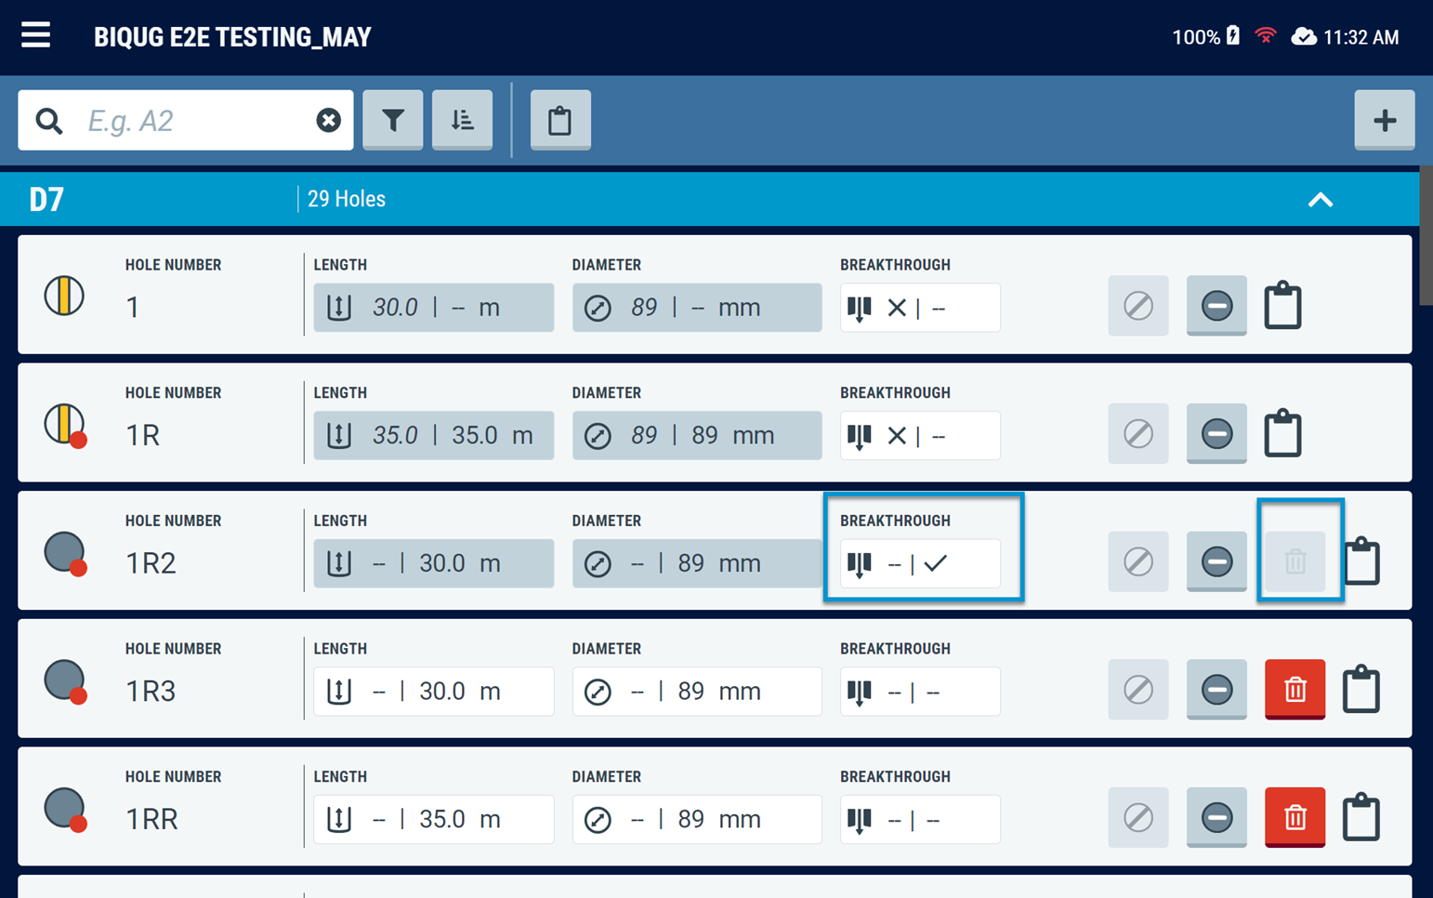
Task: Delete hole 1RR with red trash button
Action: (x=1295, y=817)
